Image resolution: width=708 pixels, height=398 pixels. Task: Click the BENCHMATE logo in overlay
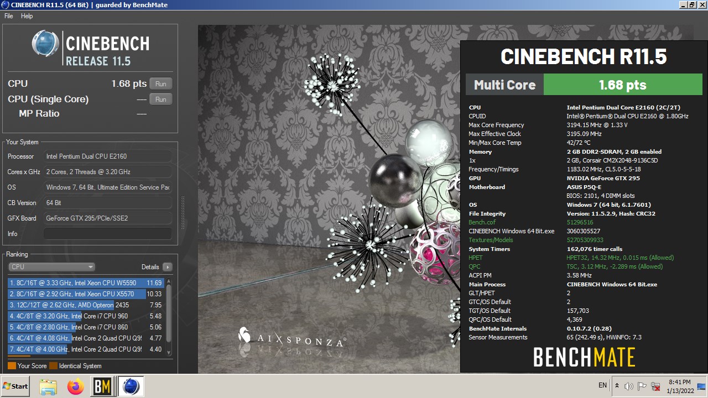[x=584, y=358]
